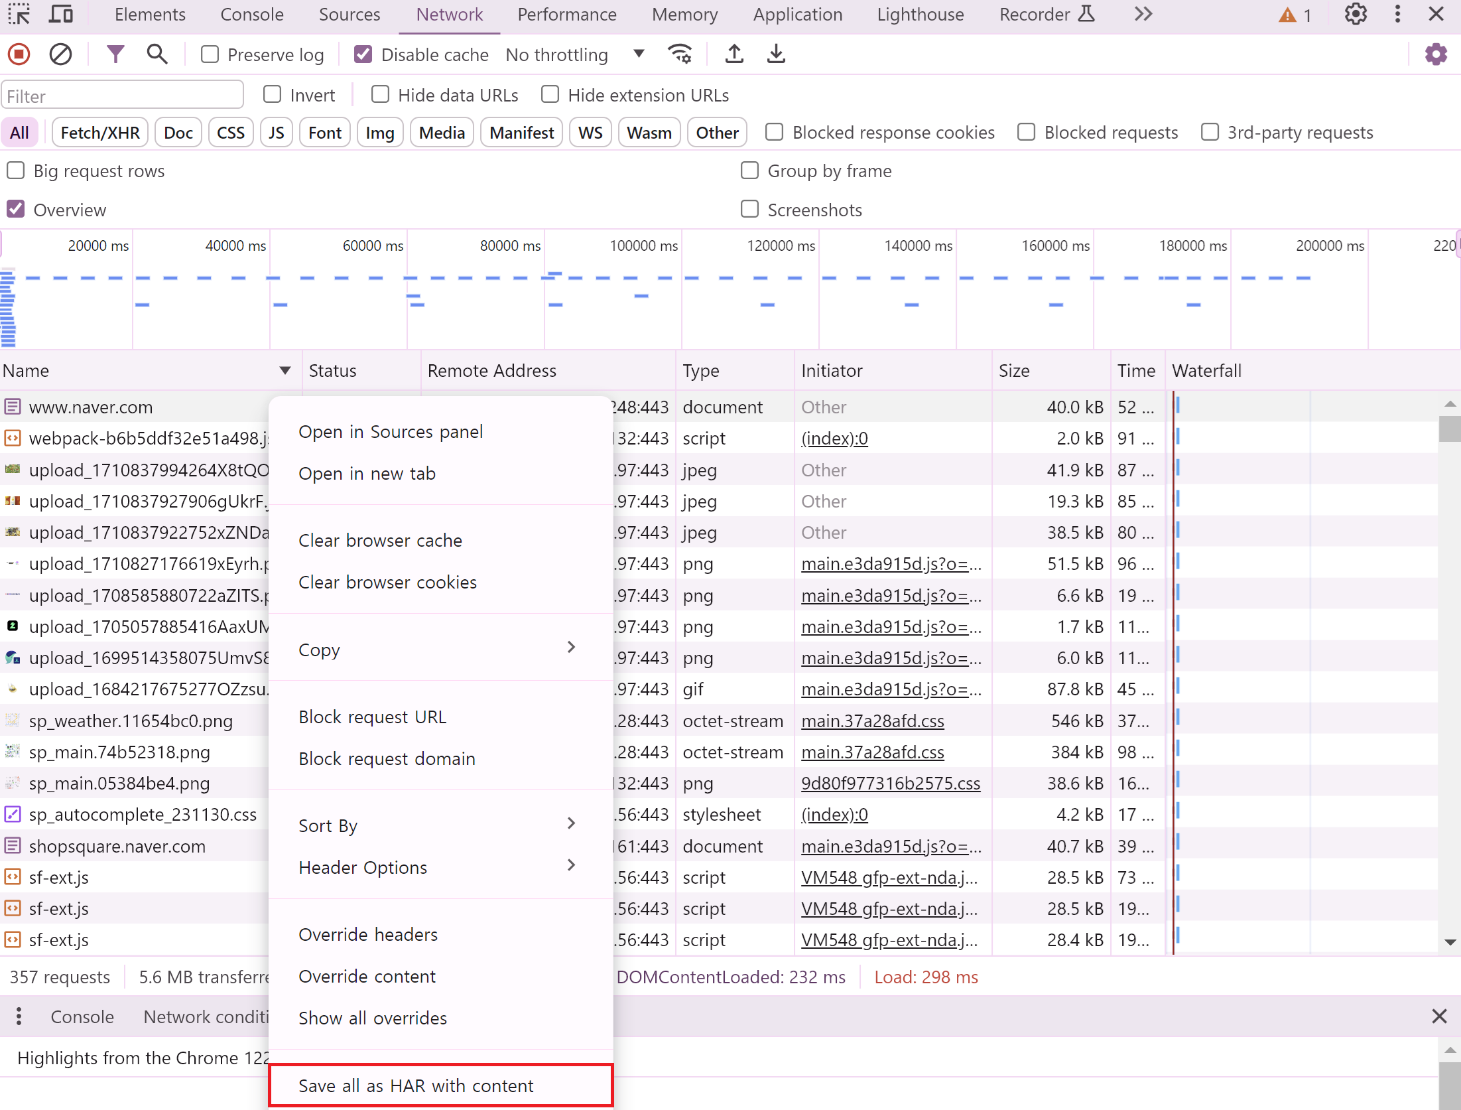This screenshot has height=1110, width=1461.
Task: Open No throttling dropdown
Action: [x=574, y=54]
